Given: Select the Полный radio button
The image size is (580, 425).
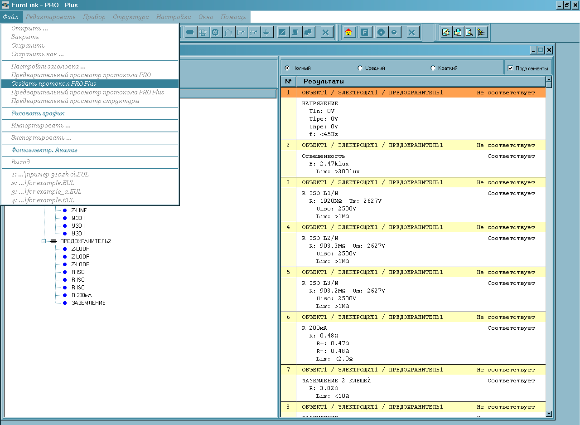Looking at the screenshot, I should [x=287, y=68].
